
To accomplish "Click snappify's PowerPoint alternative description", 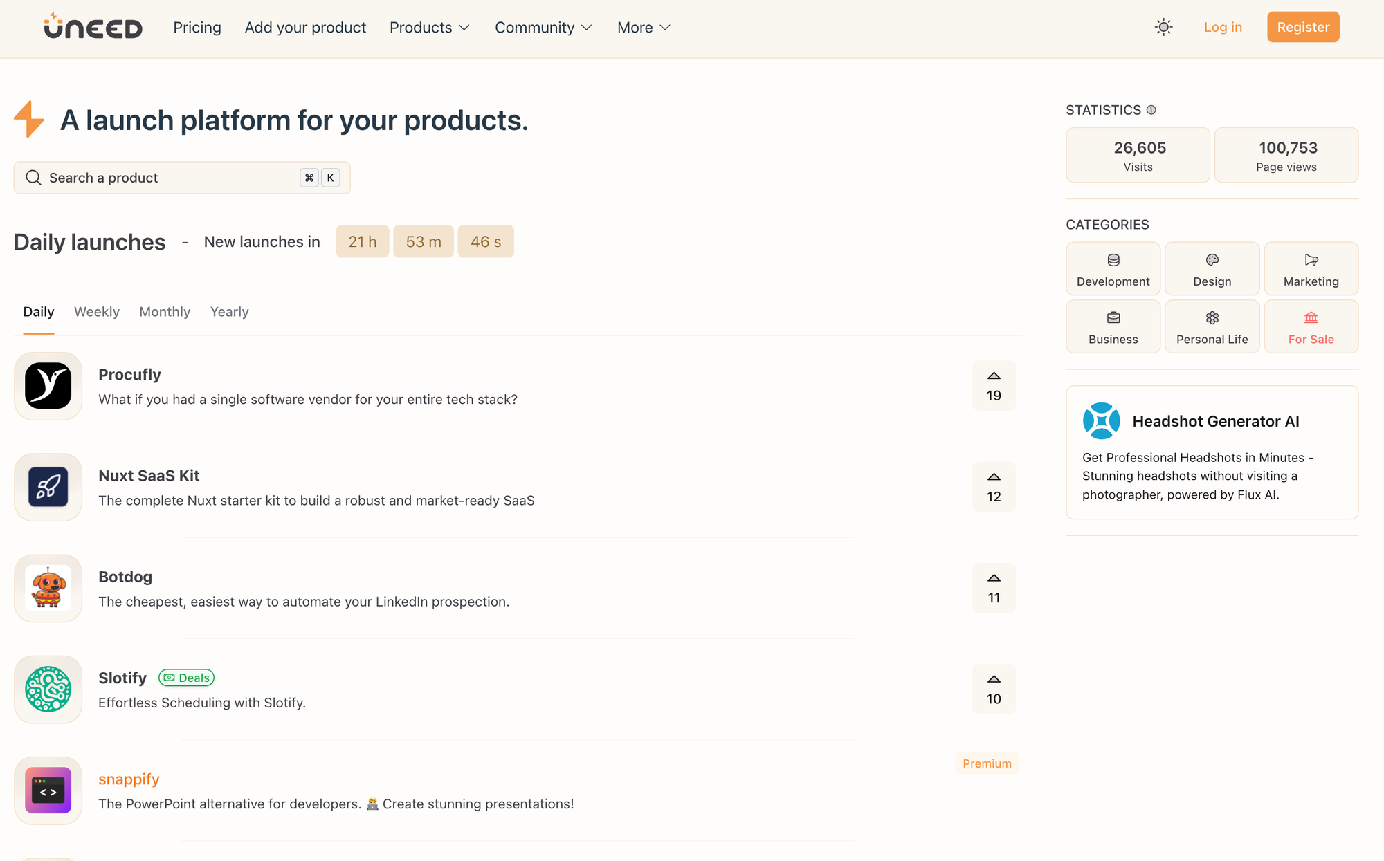I will click(336, 804).
